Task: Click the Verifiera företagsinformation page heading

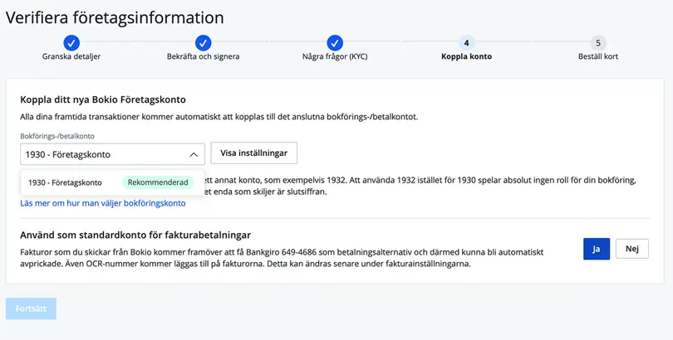Action: (115, 17)
